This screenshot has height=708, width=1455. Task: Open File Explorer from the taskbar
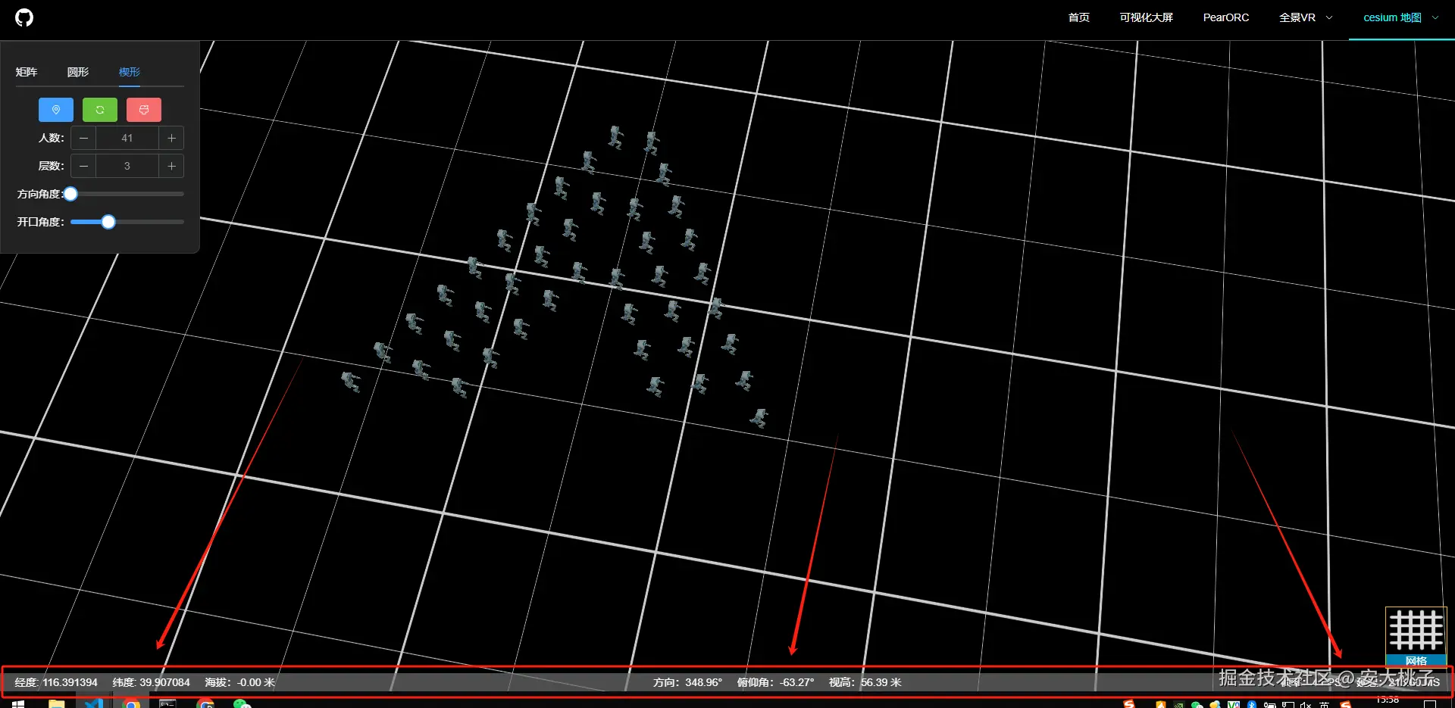[56, 704]
